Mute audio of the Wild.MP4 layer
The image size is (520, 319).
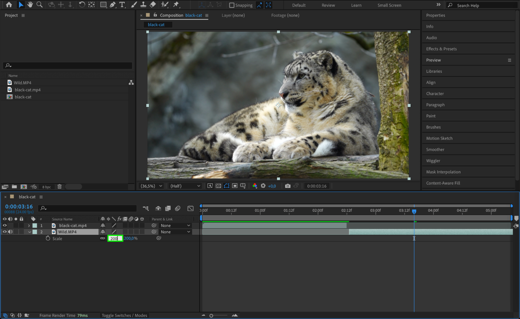tap(10, 232)
